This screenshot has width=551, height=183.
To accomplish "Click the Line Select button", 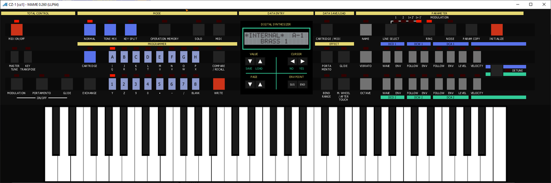I will (x=391, y=30).
